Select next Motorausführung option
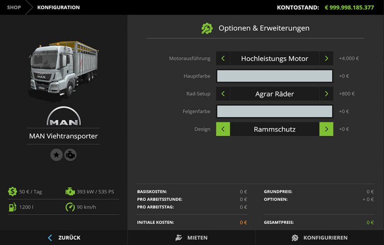 [326, 59]
